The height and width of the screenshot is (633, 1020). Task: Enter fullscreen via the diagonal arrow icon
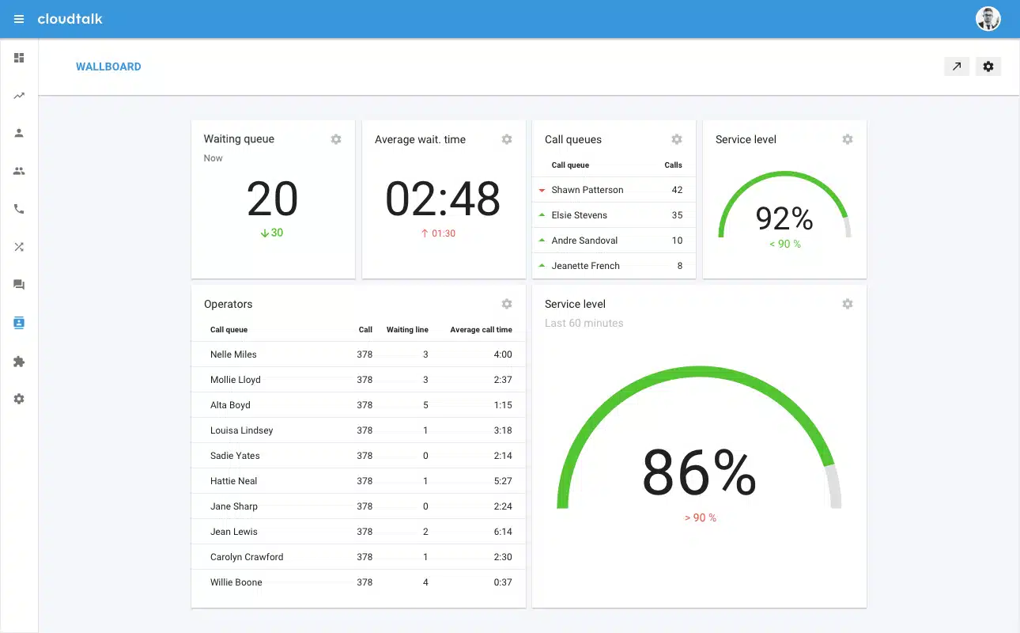[x=957, y=66]
